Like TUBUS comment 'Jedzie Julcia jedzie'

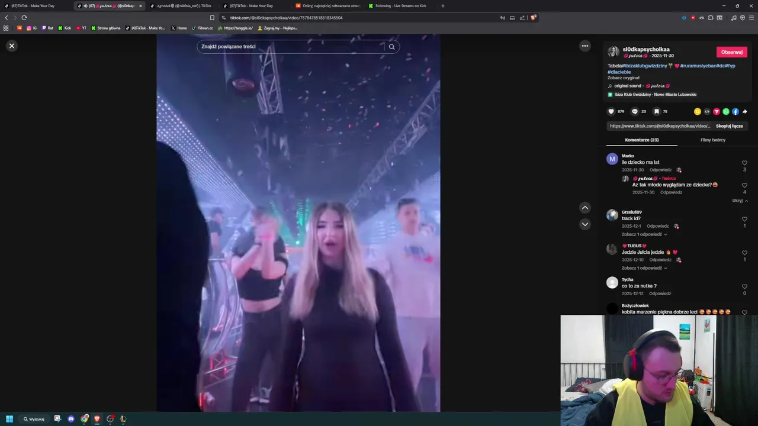click(744, 253)
